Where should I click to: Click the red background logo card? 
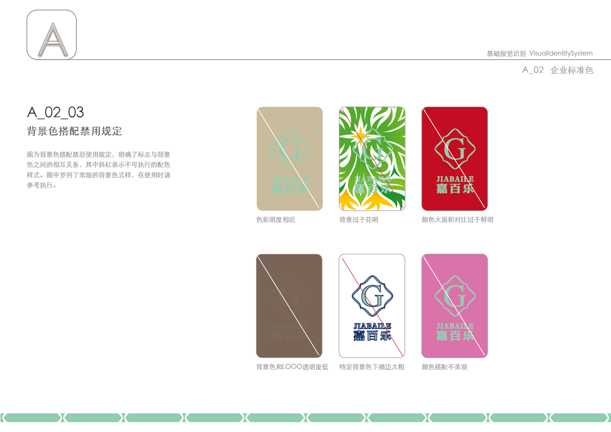(x=455, y=159)
